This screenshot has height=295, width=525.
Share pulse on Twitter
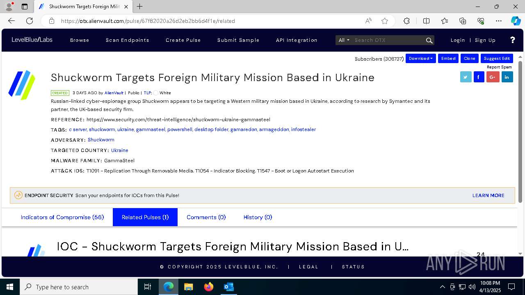(x=466, y=77)
